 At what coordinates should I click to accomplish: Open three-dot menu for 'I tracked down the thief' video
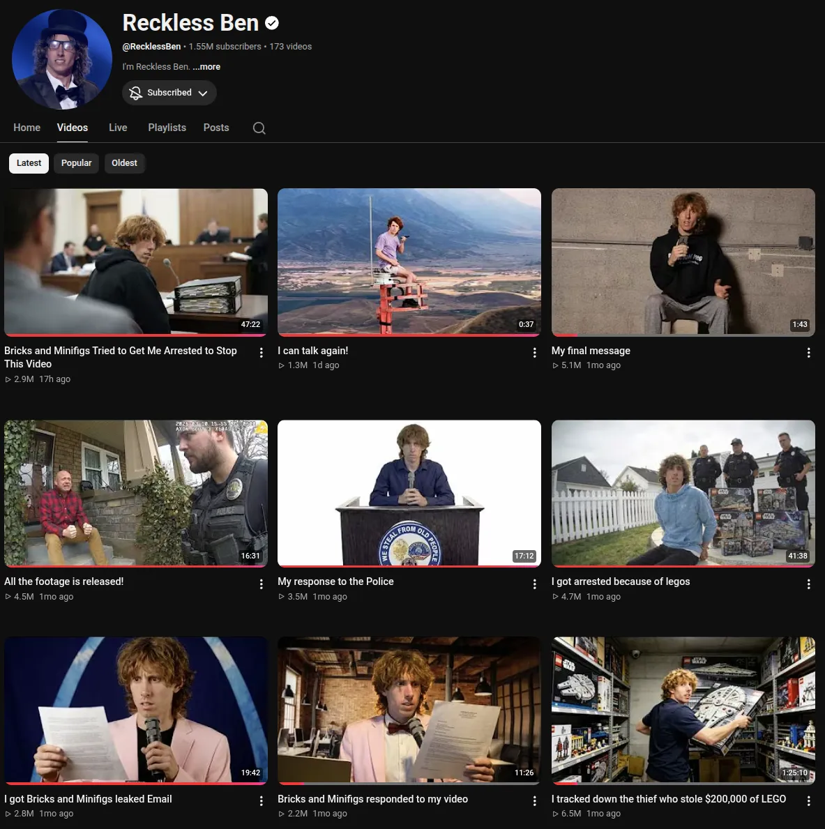tap(808, 801)
